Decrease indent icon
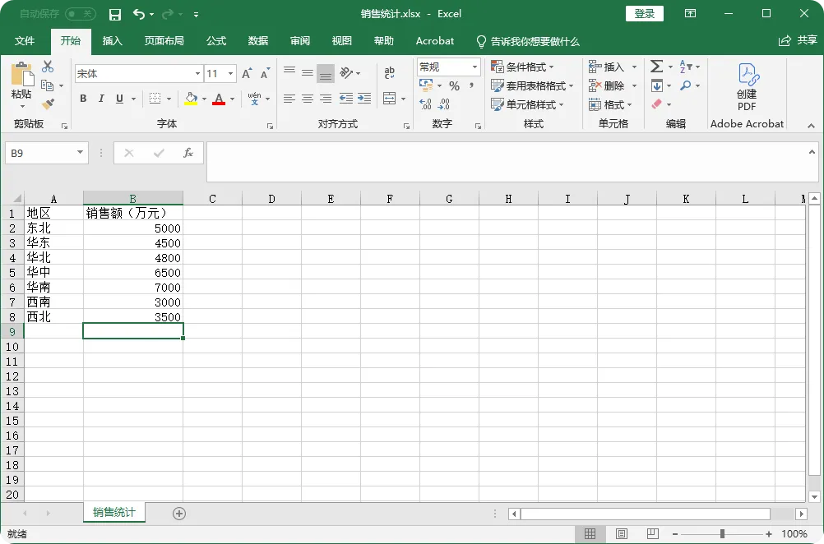The height and width of the screenshot is (544, 824). tap(345, 98)
